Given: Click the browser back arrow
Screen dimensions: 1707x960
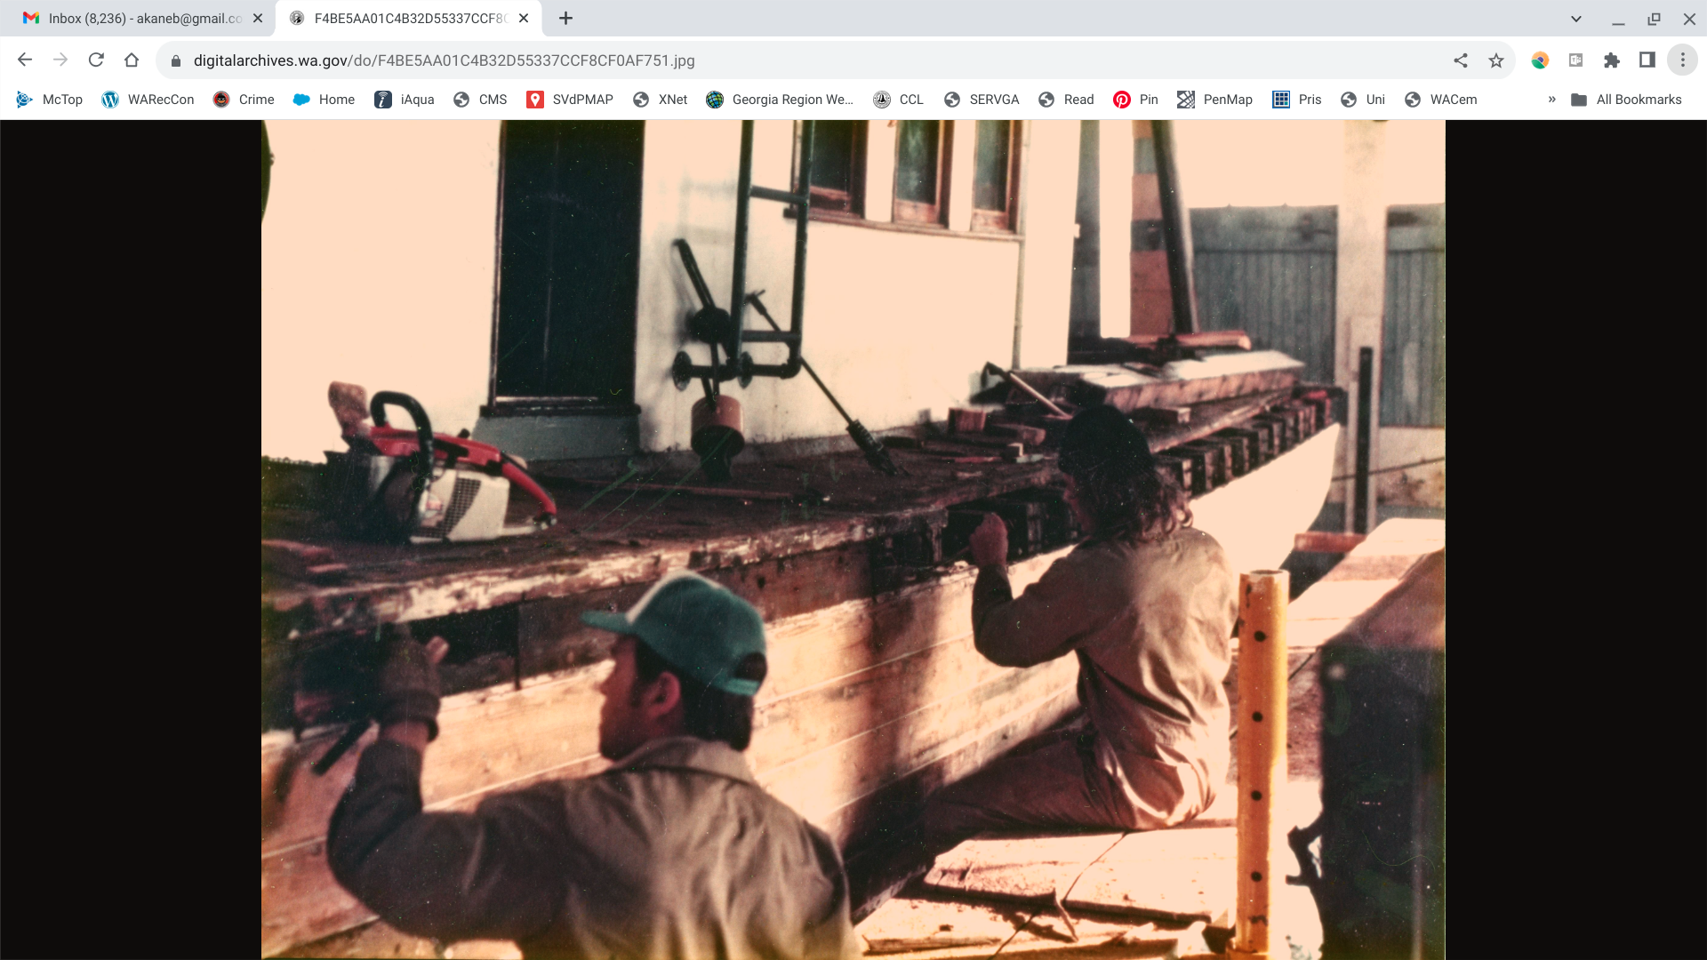Looking at the screenshot, I should [25, 60].
